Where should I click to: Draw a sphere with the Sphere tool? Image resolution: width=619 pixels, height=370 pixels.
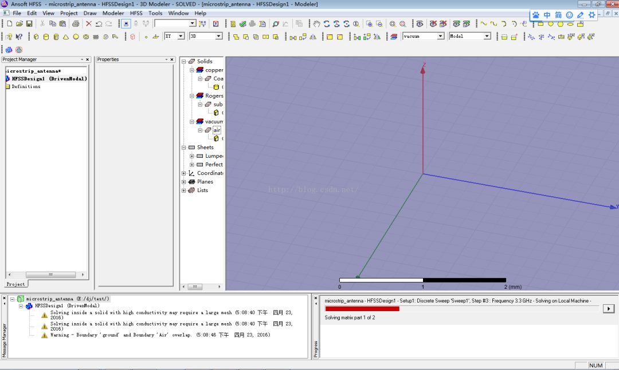pos(76,37)
